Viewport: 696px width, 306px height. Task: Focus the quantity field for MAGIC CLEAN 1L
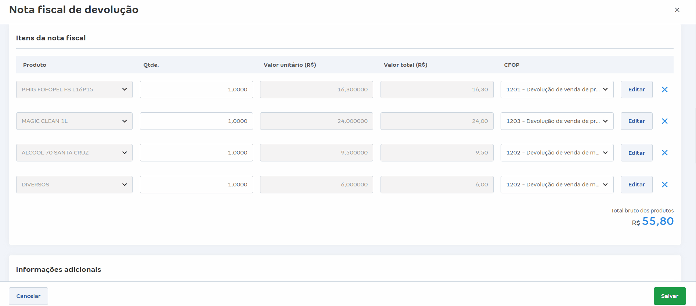[196, 121]
